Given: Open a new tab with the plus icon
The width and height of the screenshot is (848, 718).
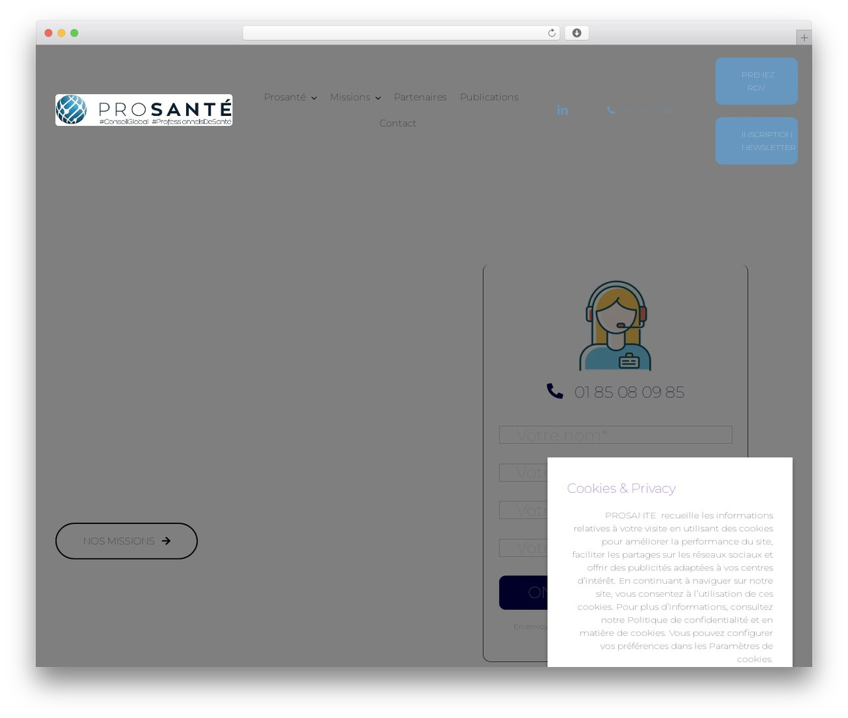Looking at the screenshot, I should click(x=804, y=38).
